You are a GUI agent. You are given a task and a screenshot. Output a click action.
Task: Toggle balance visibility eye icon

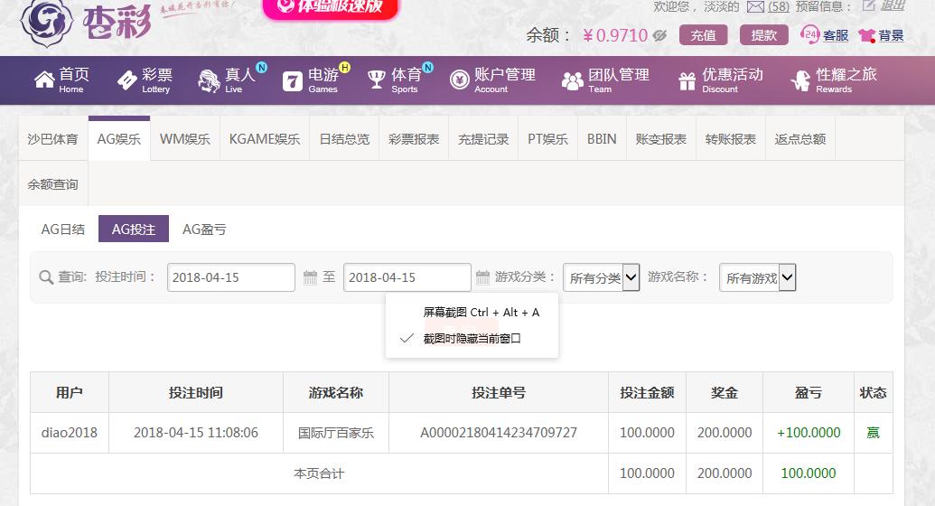[659, 36]
